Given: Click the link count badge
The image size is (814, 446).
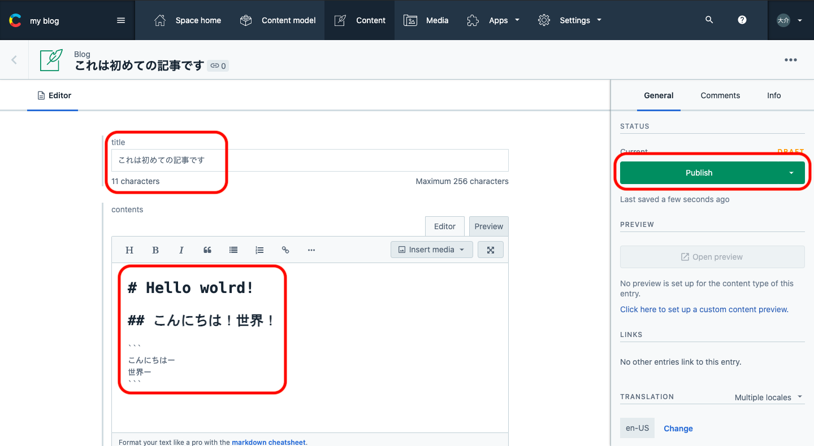Looking at the screenshot, I should 218,66.
